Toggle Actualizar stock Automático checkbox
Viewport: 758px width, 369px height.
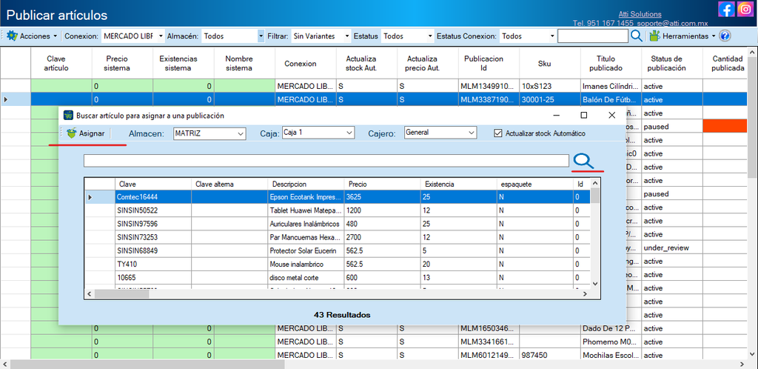498,133
